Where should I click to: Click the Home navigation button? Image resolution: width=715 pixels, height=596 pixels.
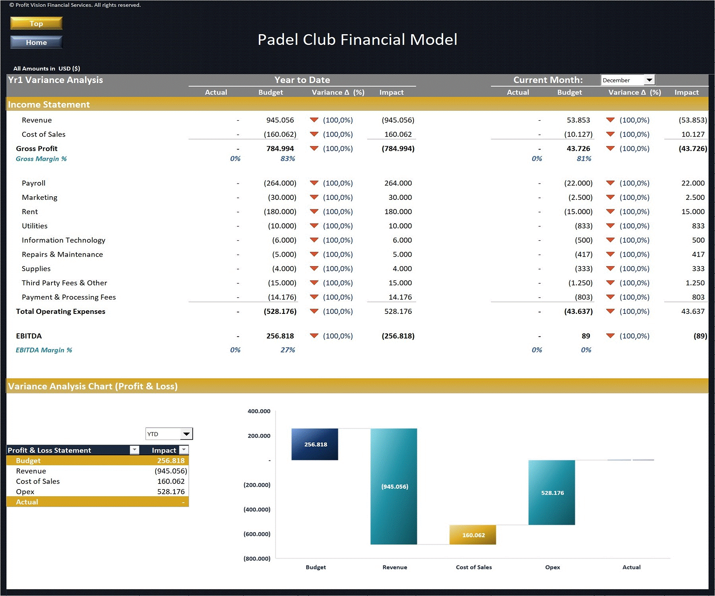[x=36, y=42]
